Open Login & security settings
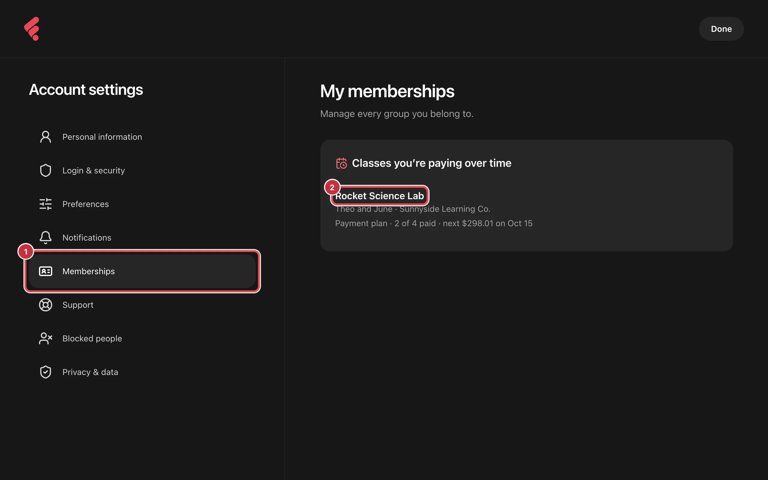This screenshot has width=768, height=480. pyautogui.click(x=142, y=170)
